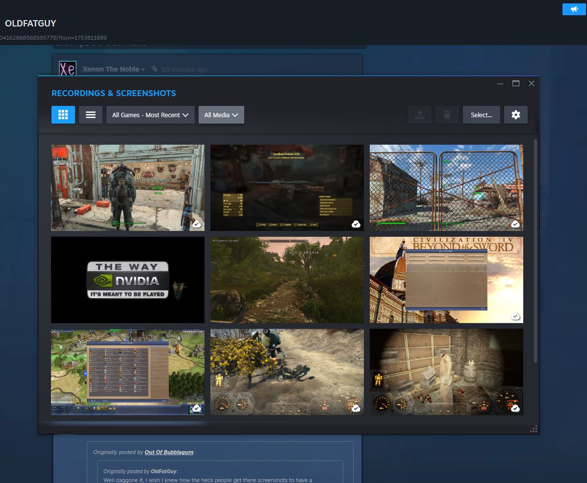The height and width of the screenshot is (483, 587).
Task: Maximize the Recordings & Screenshots window
Action: [x=515, y=83]
